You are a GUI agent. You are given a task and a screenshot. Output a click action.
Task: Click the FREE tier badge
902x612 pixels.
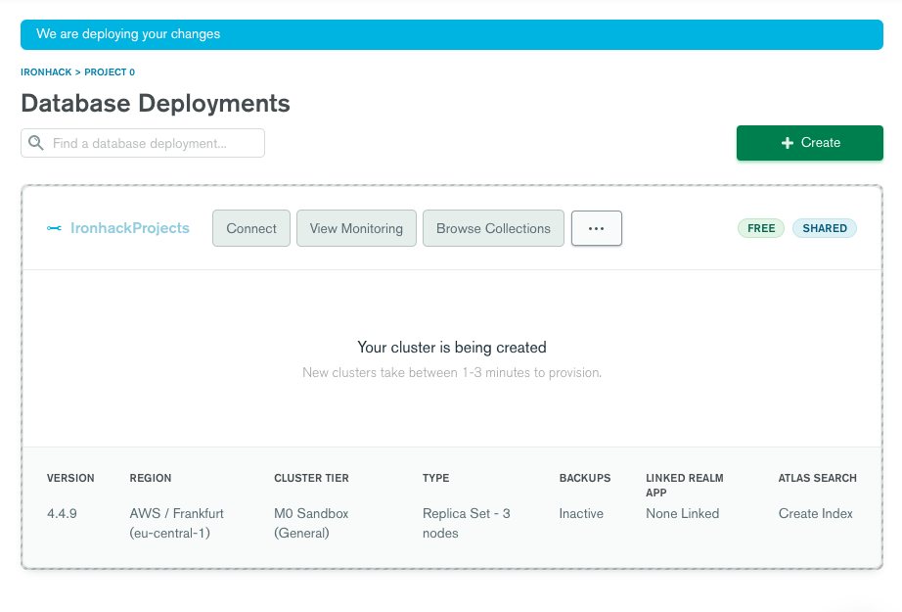(x=760, y=228)
